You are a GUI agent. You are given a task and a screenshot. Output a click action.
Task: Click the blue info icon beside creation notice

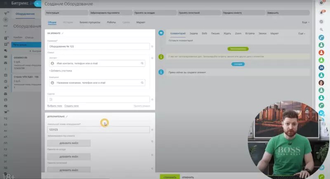coord(161,72)
